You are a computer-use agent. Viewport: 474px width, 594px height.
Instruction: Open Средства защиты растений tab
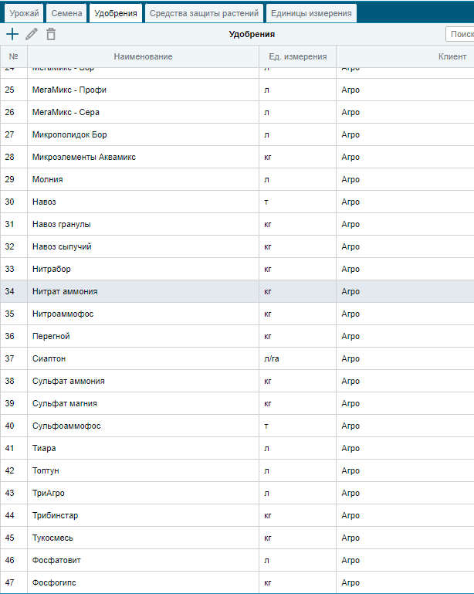coord(204,13)
